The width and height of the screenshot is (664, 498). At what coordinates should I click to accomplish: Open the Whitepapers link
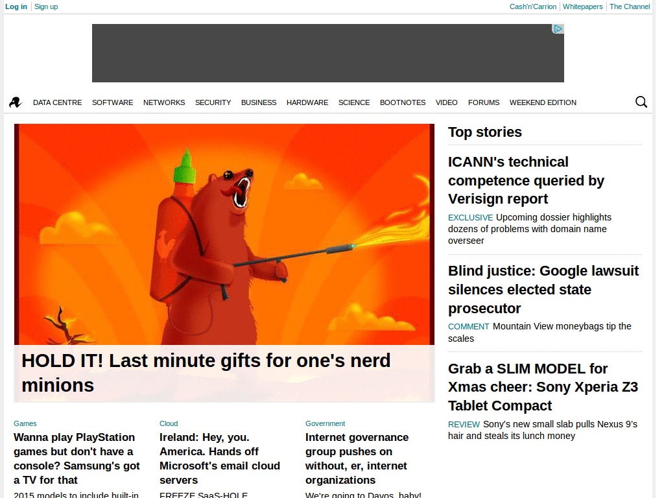[x=583, y=6]
